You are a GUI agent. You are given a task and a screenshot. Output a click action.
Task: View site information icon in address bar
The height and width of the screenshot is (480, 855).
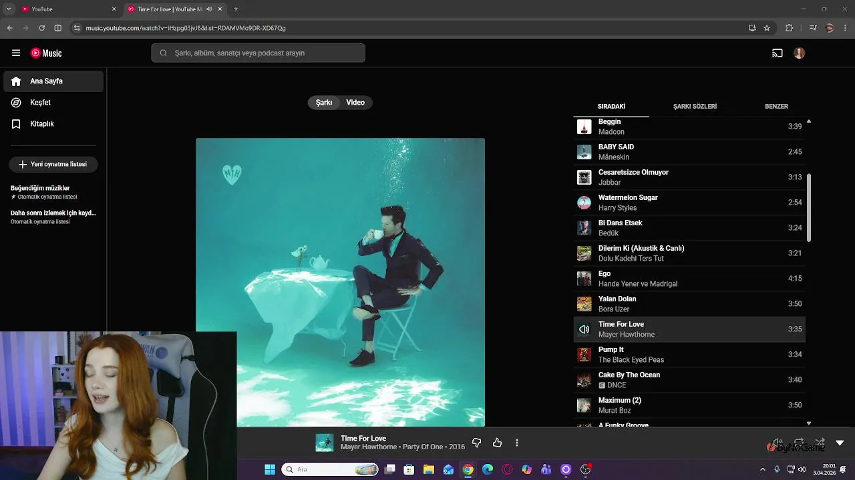point(77,28)
